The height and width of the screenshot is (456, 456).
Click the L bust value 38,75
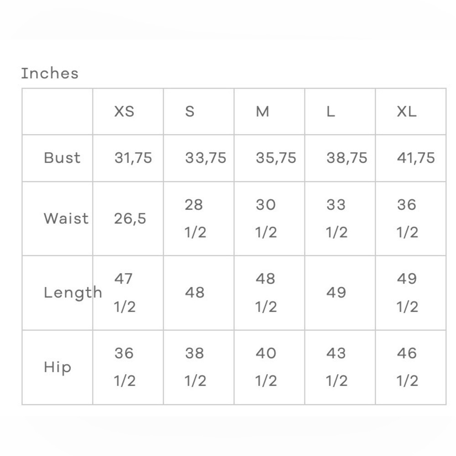347,158
